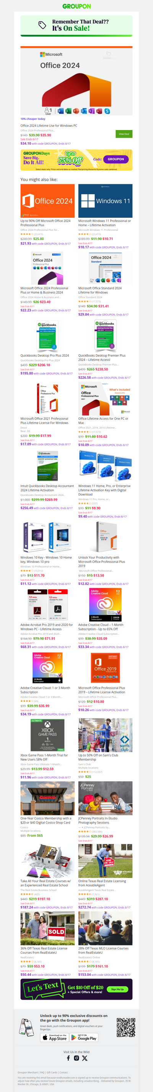
Task: Open Groupon's X (Twitter) icon
Action: [x=85, y=1058]
